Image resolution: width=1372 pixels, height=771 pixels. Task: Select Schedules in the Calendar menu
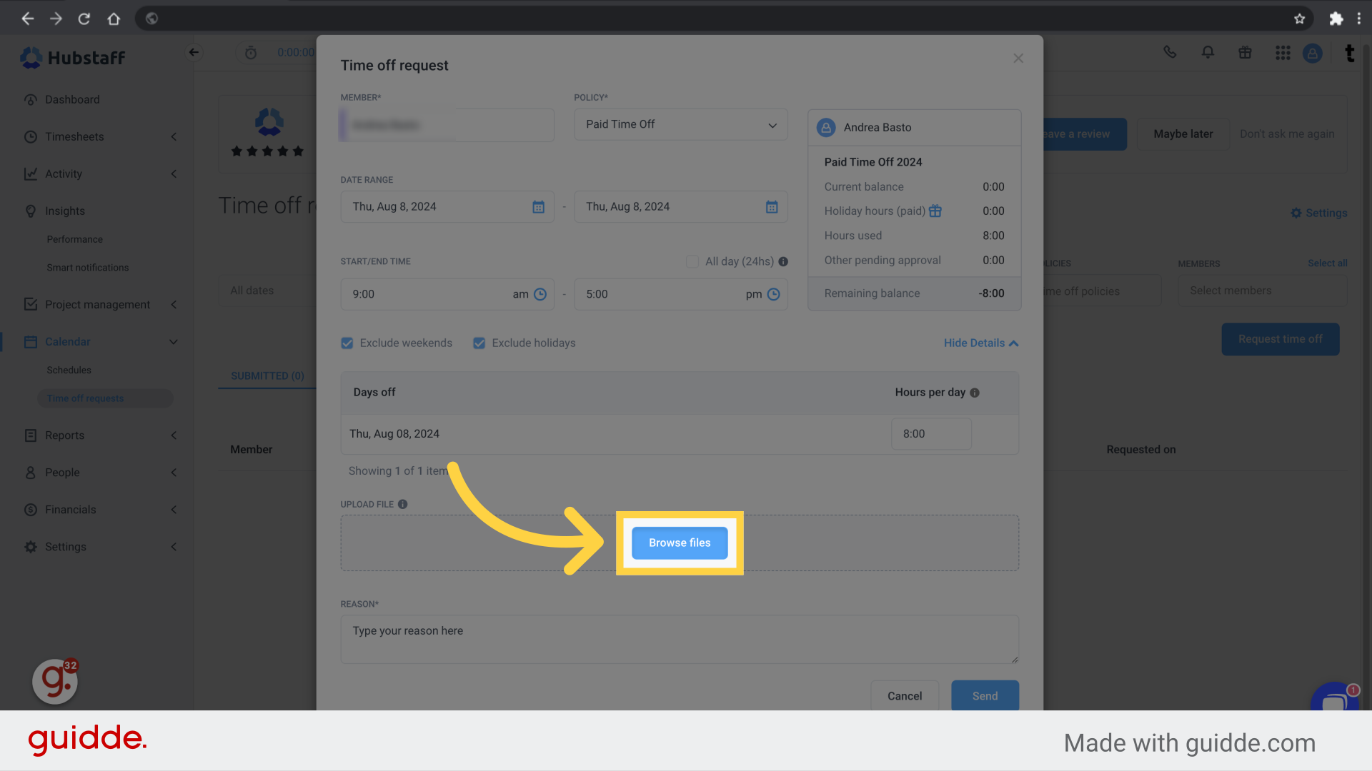69,370
